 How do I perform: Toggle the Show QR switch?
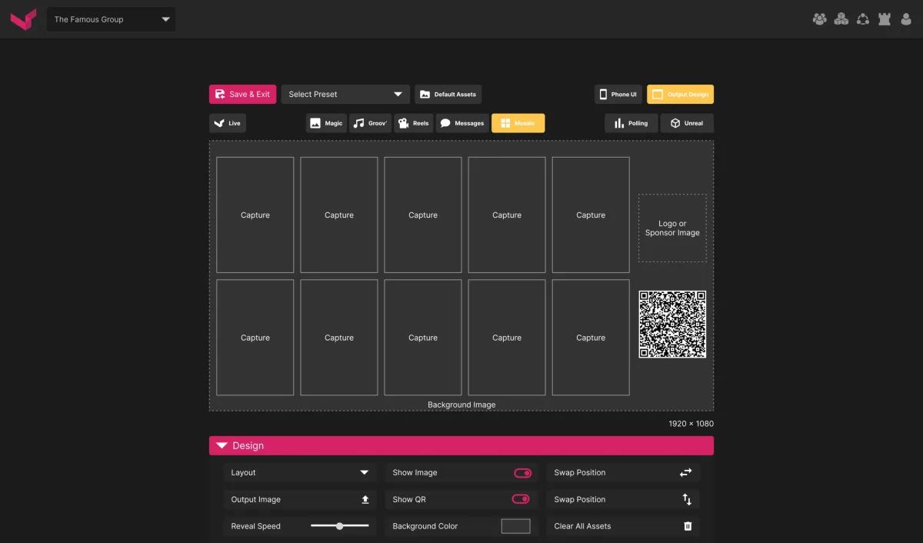(x=521, y=499)
